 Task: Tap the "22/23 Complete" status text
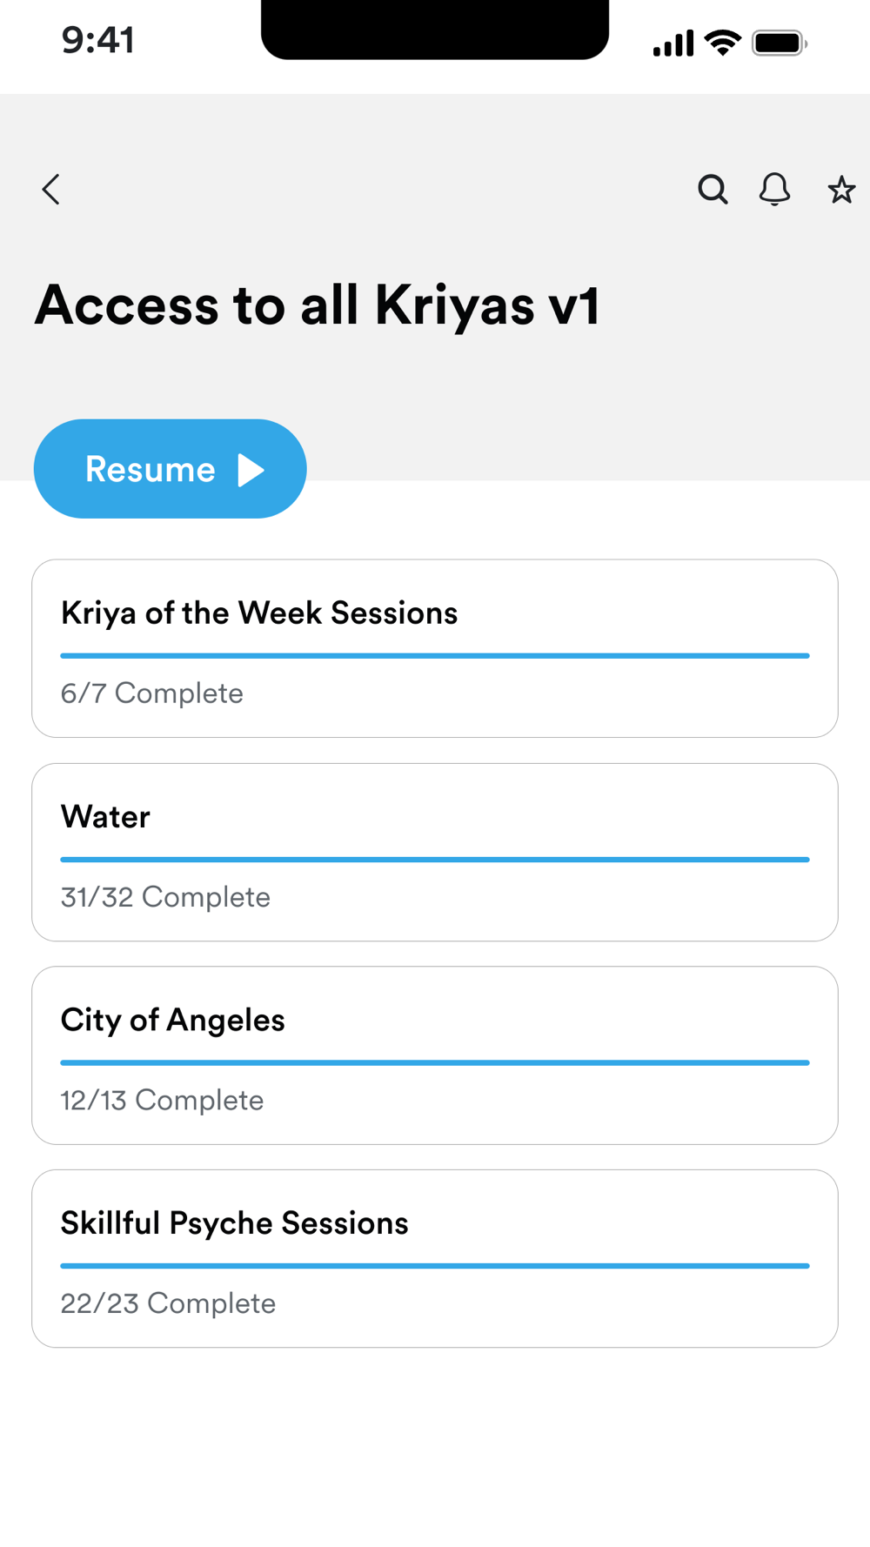point(168,1303)
